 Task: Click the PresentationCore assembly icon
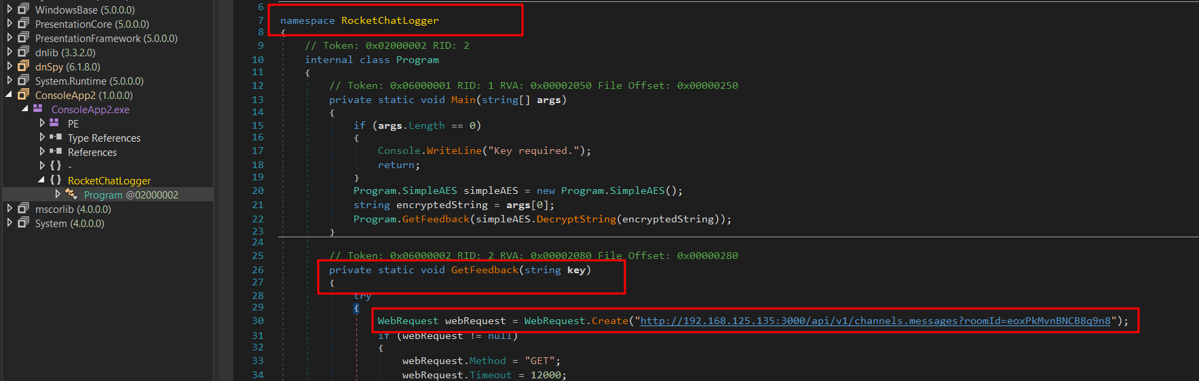click(24, 24)
